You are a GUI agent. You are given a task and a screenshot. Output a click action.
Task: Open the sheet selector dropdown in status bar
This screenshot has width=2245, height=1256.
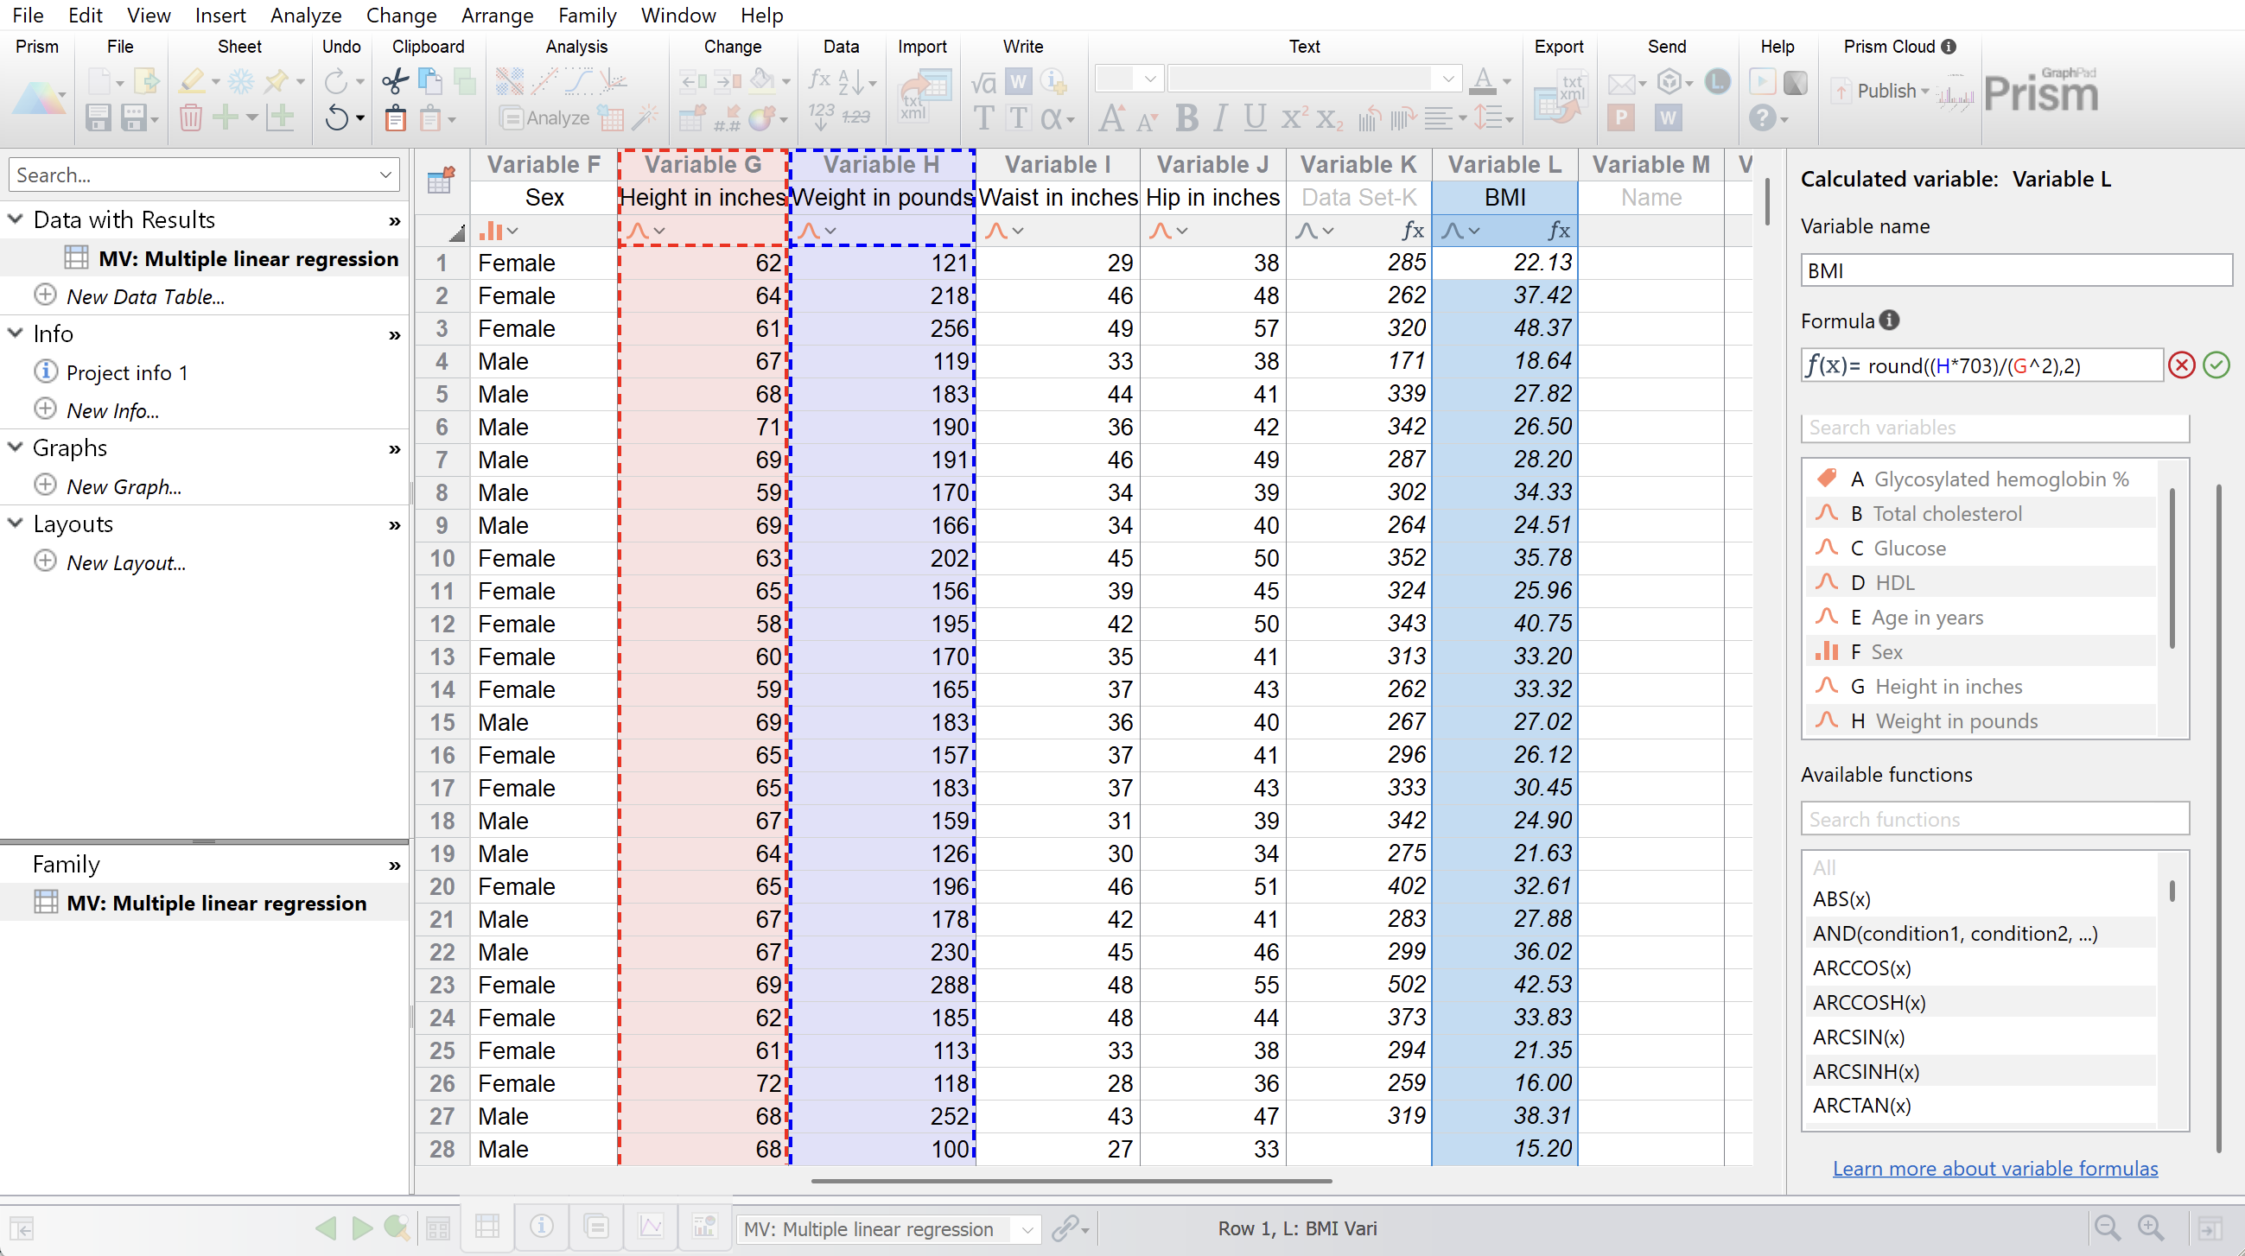(1027, 1229)
